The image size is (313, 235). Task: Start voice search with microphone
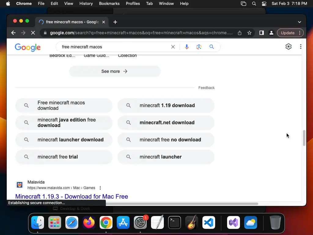coord(187,47)
